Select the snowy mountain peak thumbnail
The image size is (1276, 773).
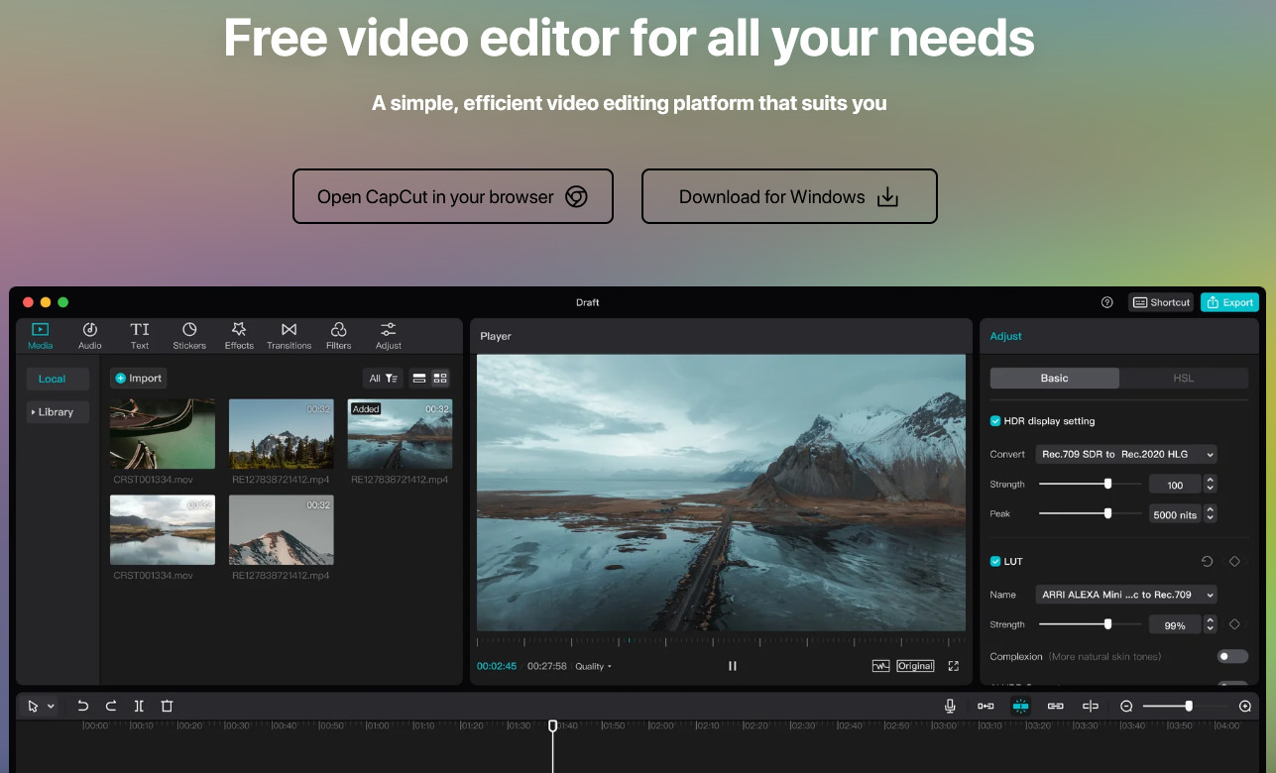[x=282, y=530]
